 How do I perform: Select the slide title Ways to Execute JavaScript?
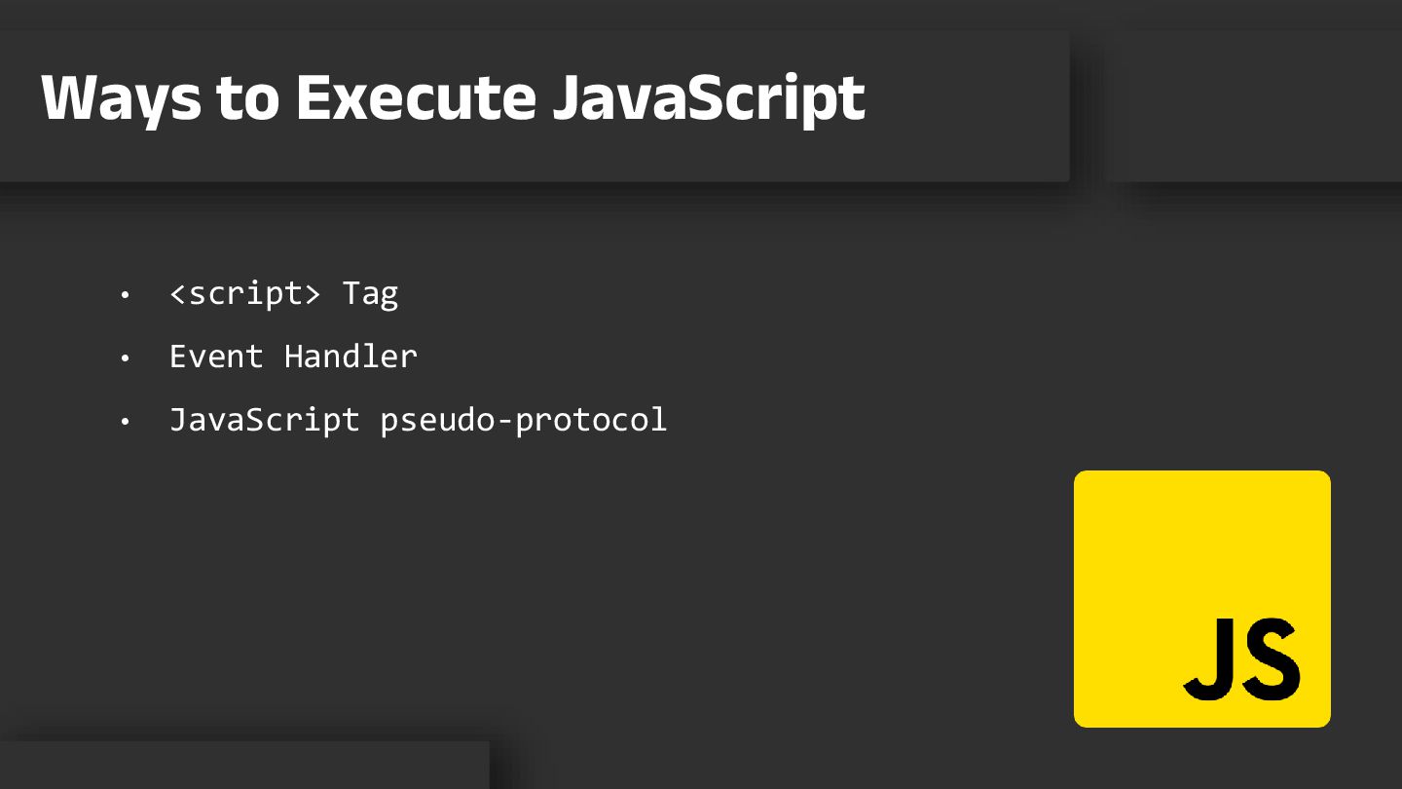[453, 97]
